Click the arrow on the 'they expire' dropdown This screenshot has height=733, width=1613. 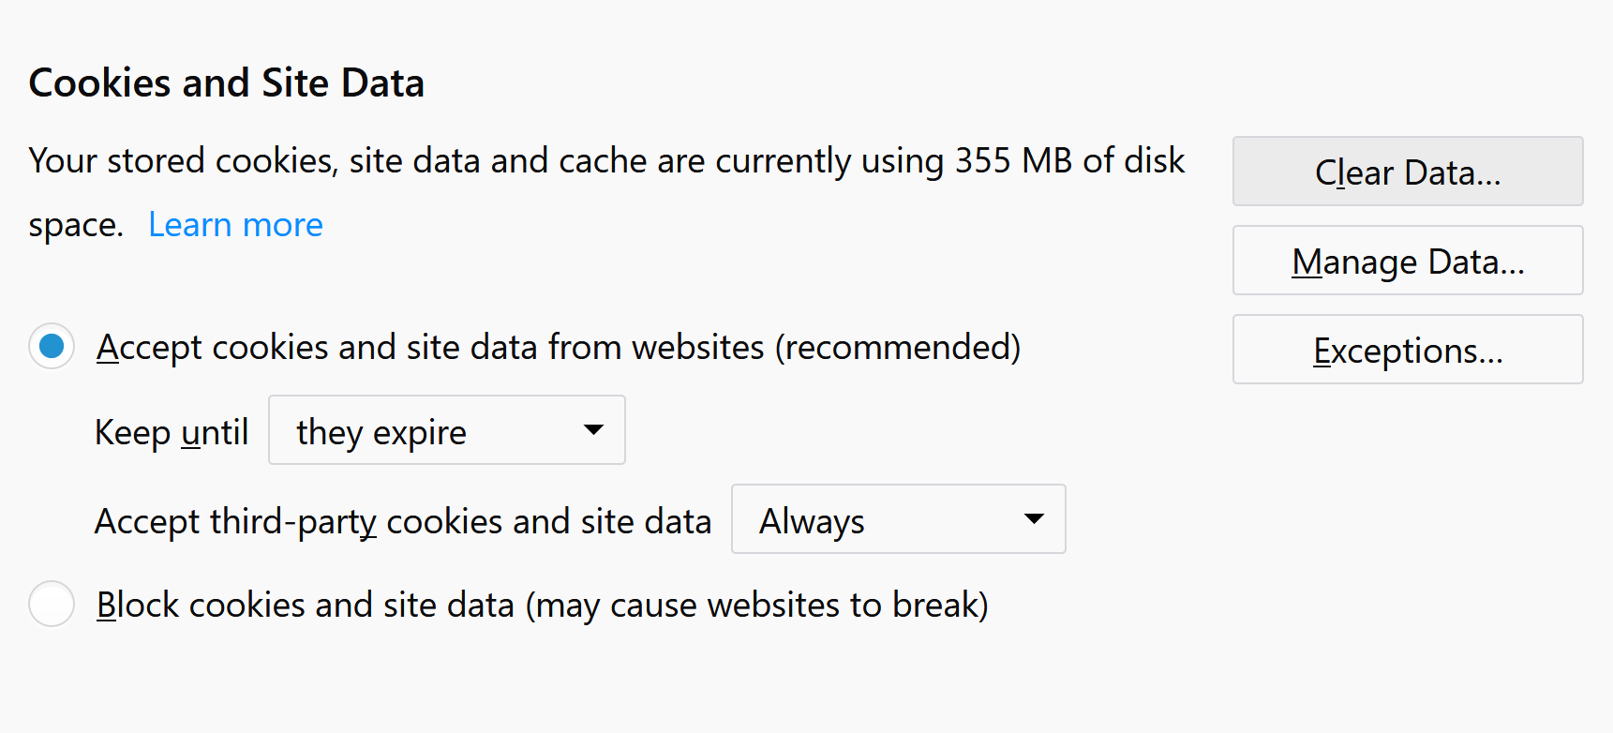tap(593, 430)
